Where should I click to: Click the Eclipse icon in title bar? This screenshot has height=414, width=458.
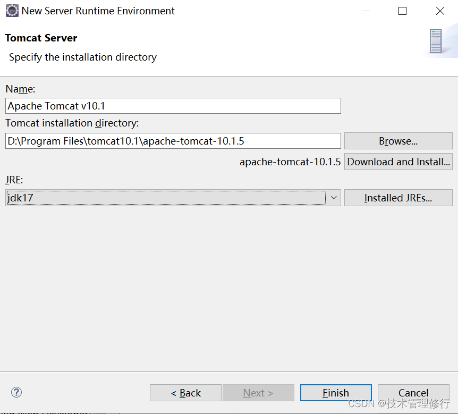point(12,11)
